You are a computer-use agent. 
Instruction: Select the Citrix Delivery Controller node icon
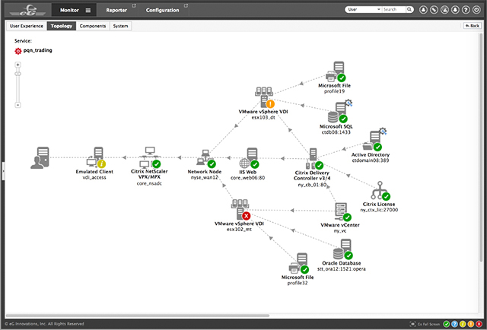coord(314,159)
